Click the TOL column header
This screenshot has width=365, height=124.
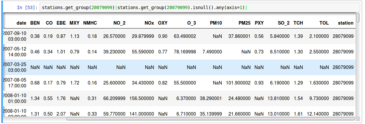tap(324, 23)
